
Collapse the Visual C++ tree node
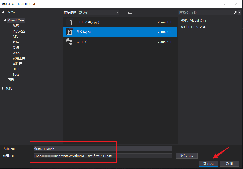(x=5, y=20)
